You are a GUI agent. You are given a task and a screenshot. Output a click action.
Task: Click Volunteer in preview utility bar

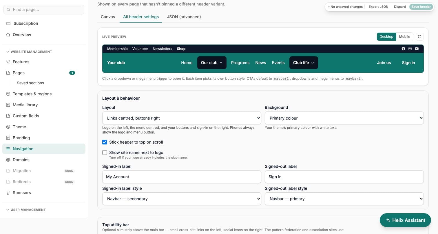140,49
